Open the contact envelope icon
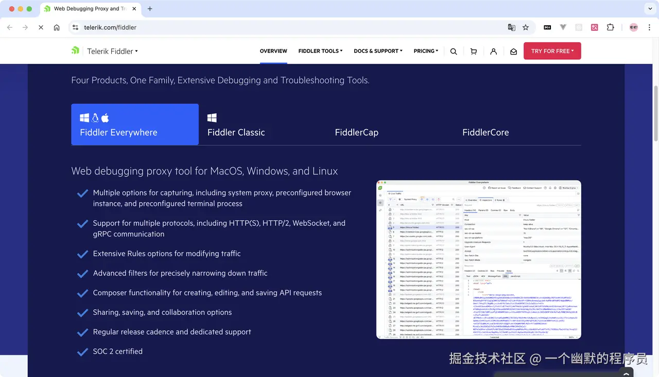The image size is (659, 377). click(x=513, y=51)
